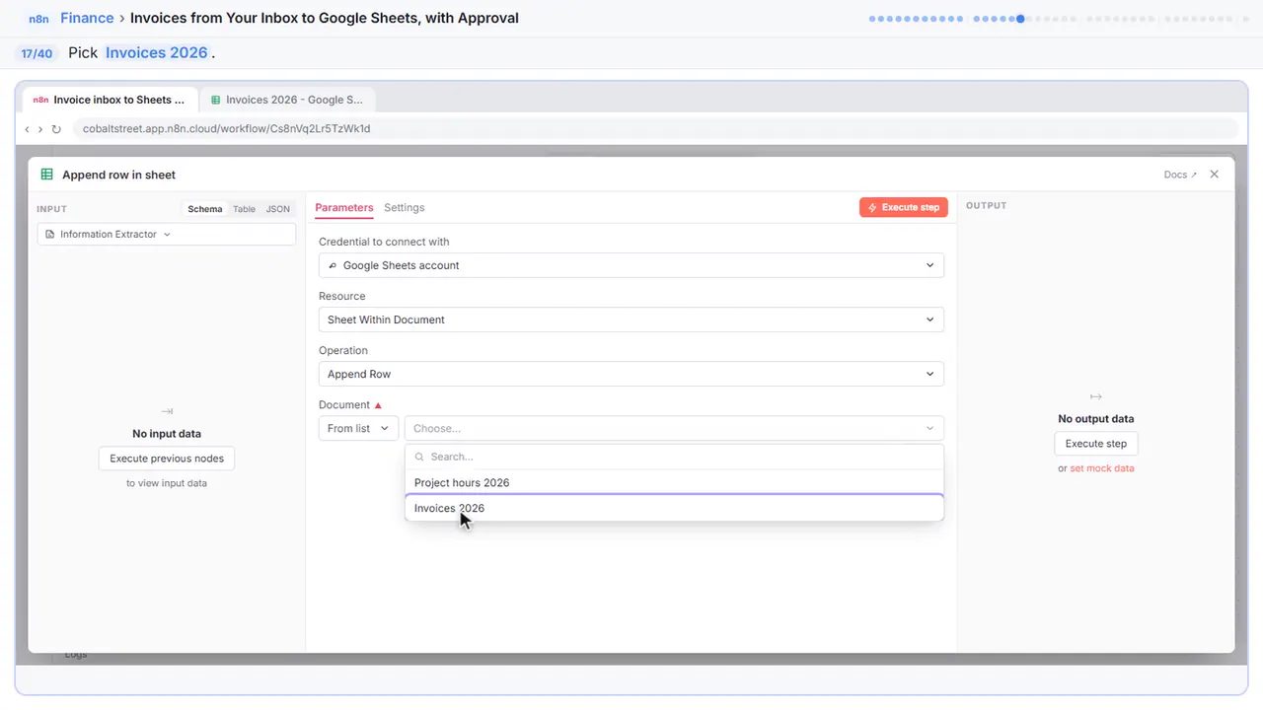Image resolution: width=1263 pixels, height=710 pixels.
Task: Show input as Table view
Action: click(244, 209)
